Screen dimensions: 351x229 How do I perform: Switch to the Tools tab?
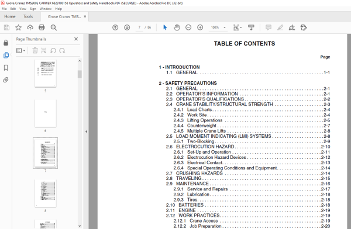(28, 16)
